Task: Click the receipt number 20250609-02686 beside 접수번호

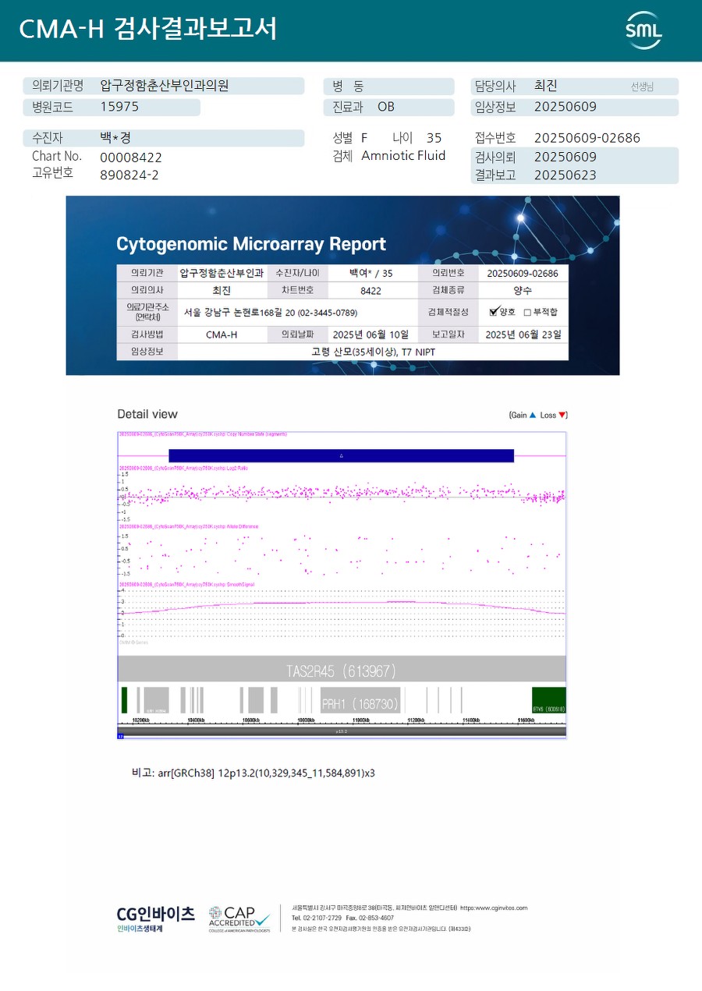Action: [x=587, y=138]
